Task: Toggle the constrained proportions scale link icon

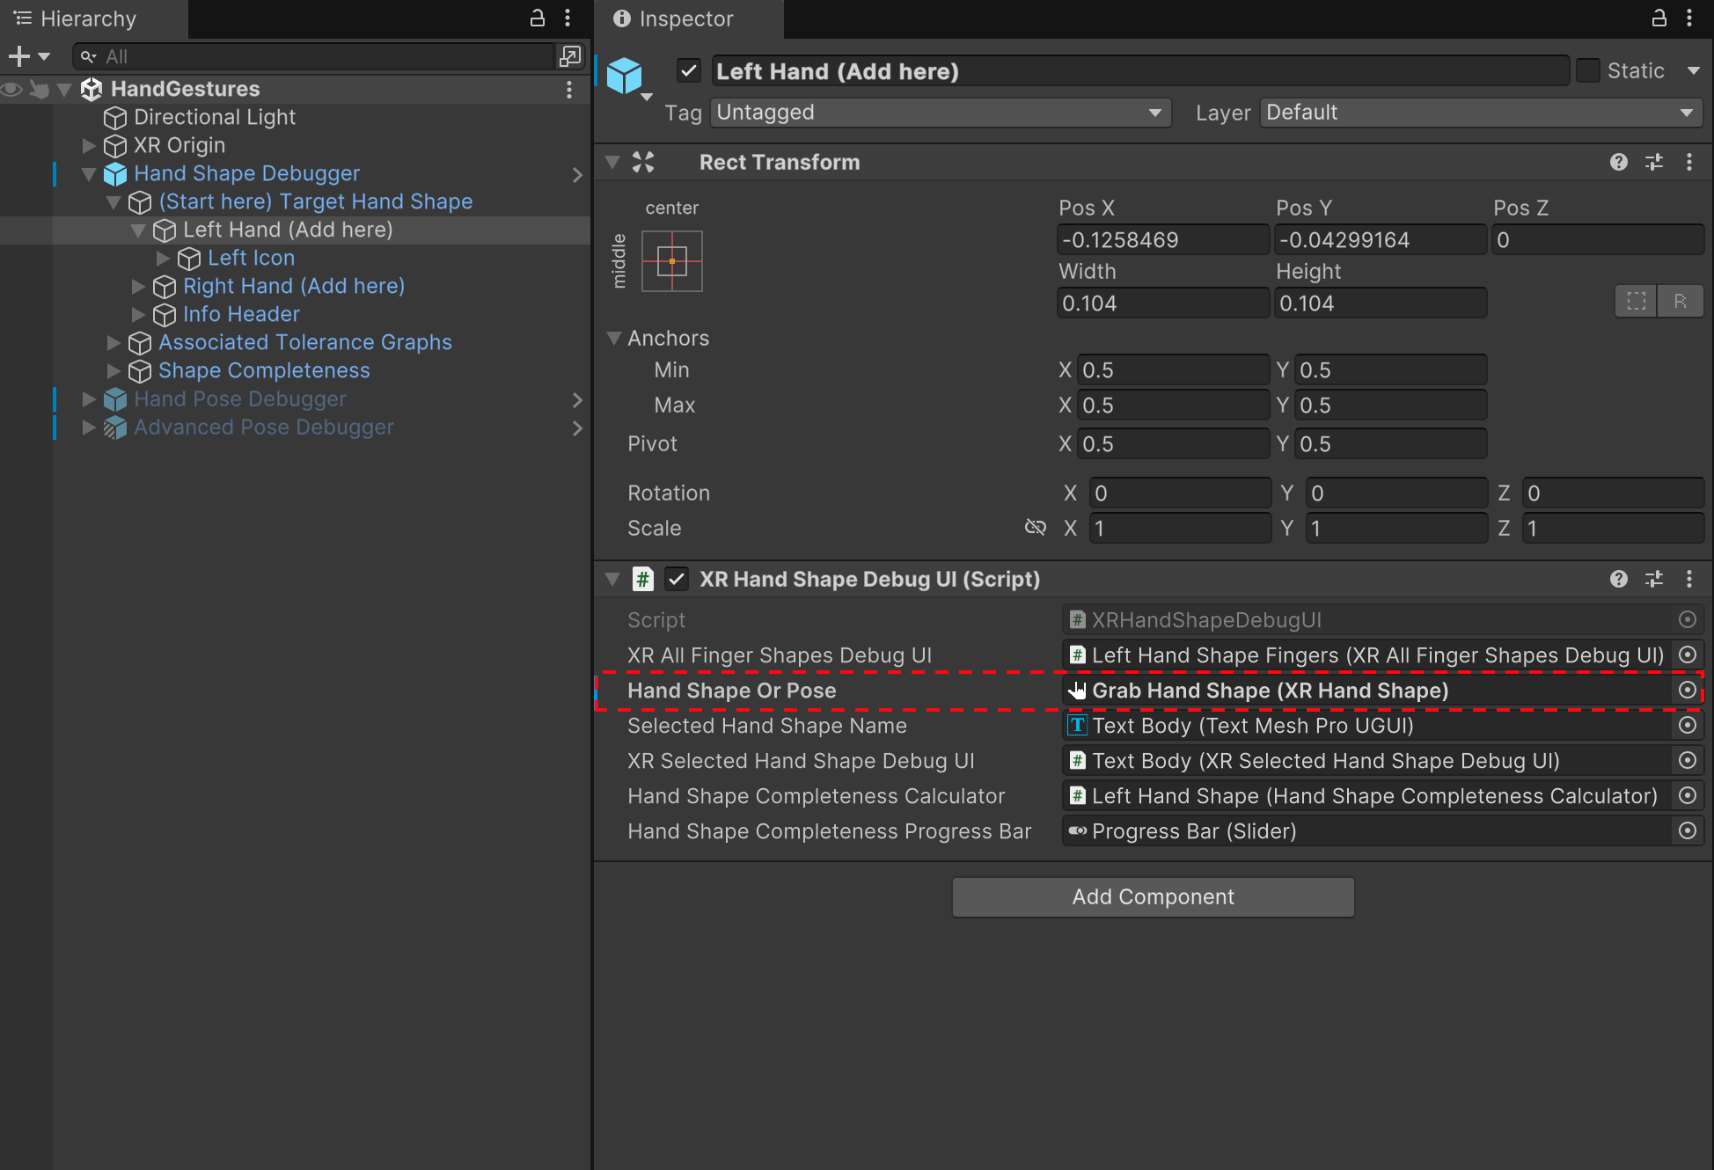Action: [x=1035, y=528]
